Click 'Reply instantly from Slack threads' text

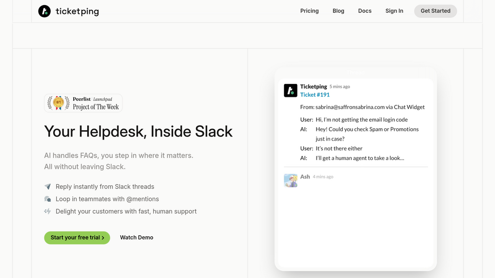tap(105, 186)
